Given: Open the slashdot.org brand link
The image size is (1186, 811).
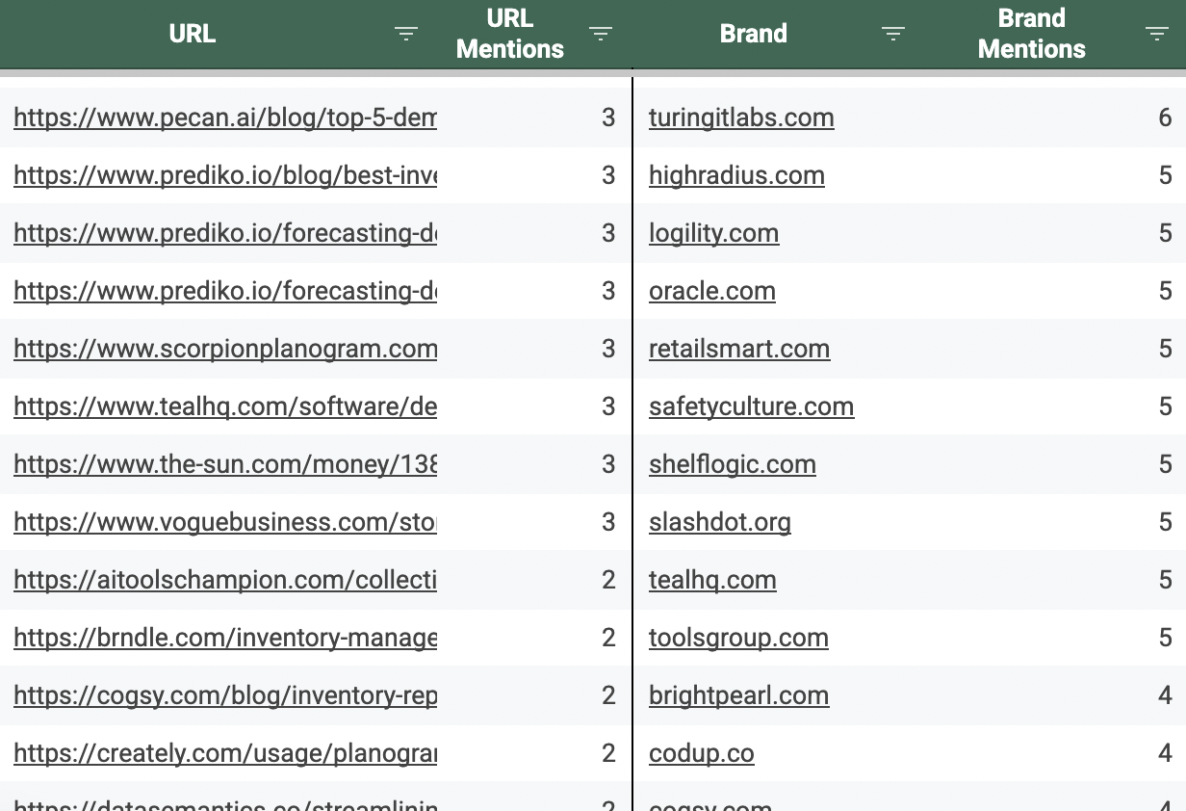Looking at the screenshot, I should 720,522.
